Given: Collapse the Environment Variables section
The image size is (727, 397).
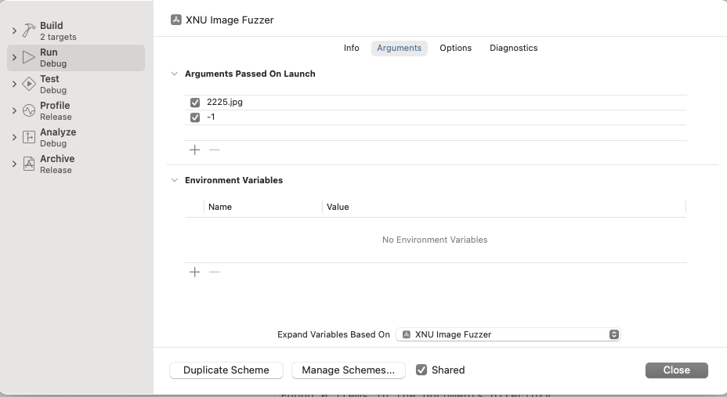Looking at the screenshot, I should tap(174, 180).
